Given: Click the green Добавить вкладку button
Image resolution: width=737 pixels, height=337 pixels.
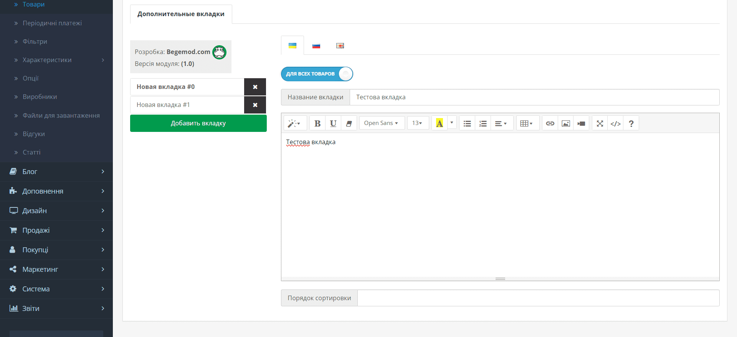Looking at the screenshot, I should pyautogui.click(x=198, y=123).
